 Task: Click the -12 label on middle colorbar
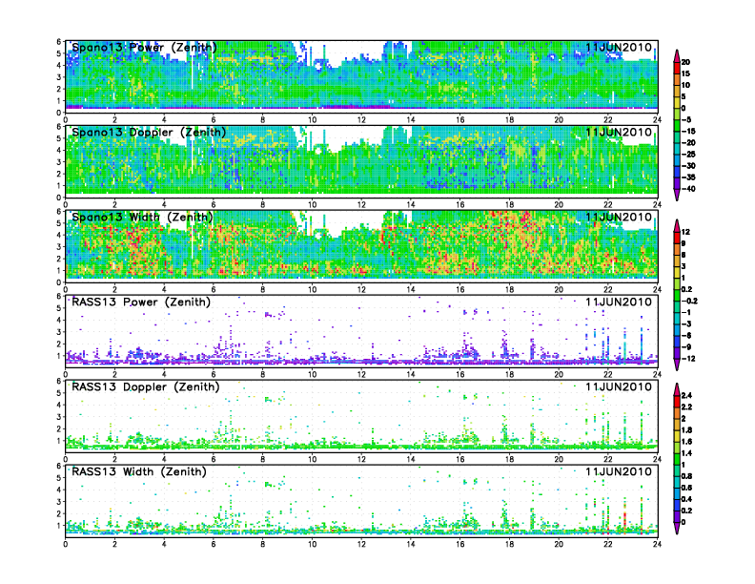coord(688,359)
